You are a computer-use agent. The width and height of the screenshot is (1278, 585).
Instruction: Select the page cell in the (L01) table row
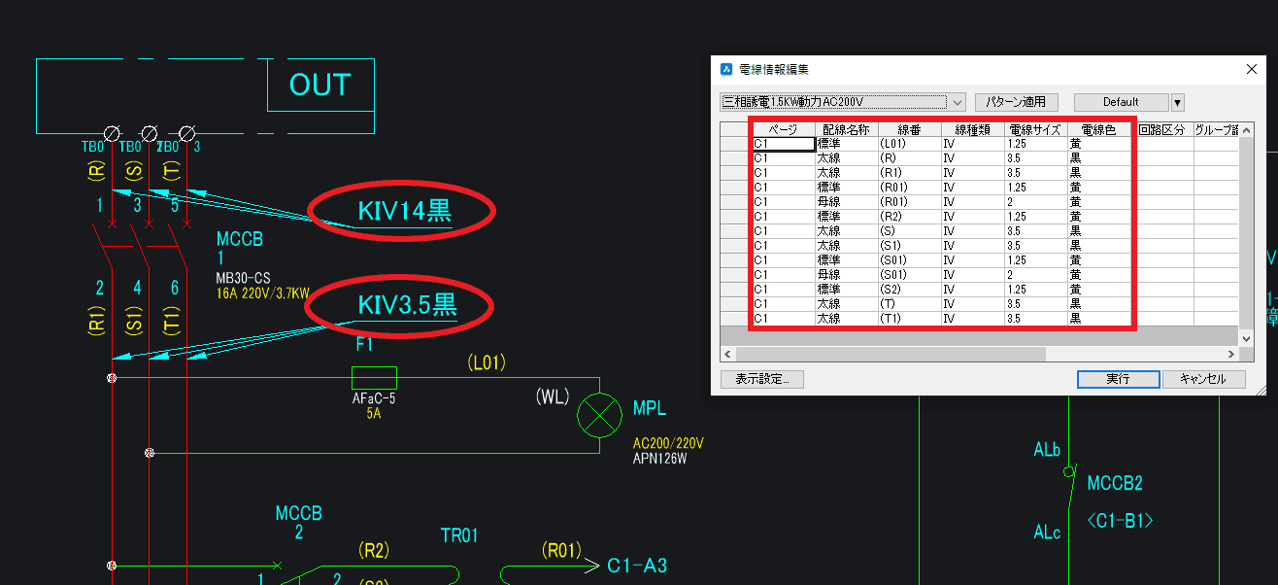(783, 144)
